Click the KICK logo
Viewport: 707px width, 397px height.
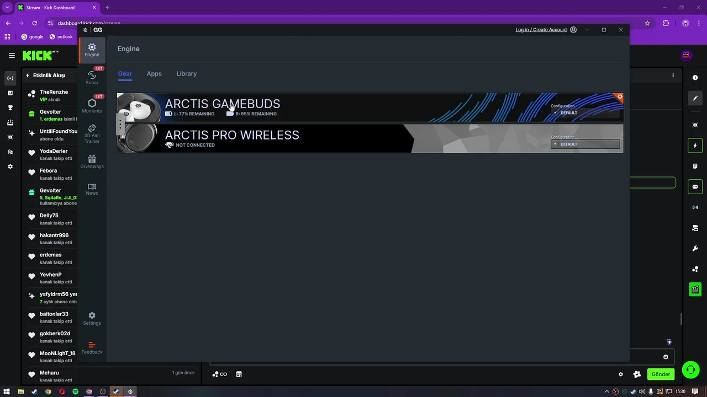[40, 55]
